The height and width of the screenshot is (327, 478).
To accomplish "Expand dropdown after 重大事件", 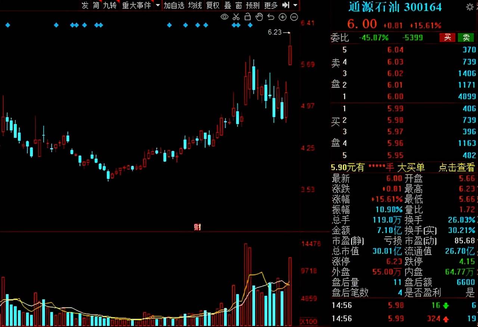I will point(158,5).
